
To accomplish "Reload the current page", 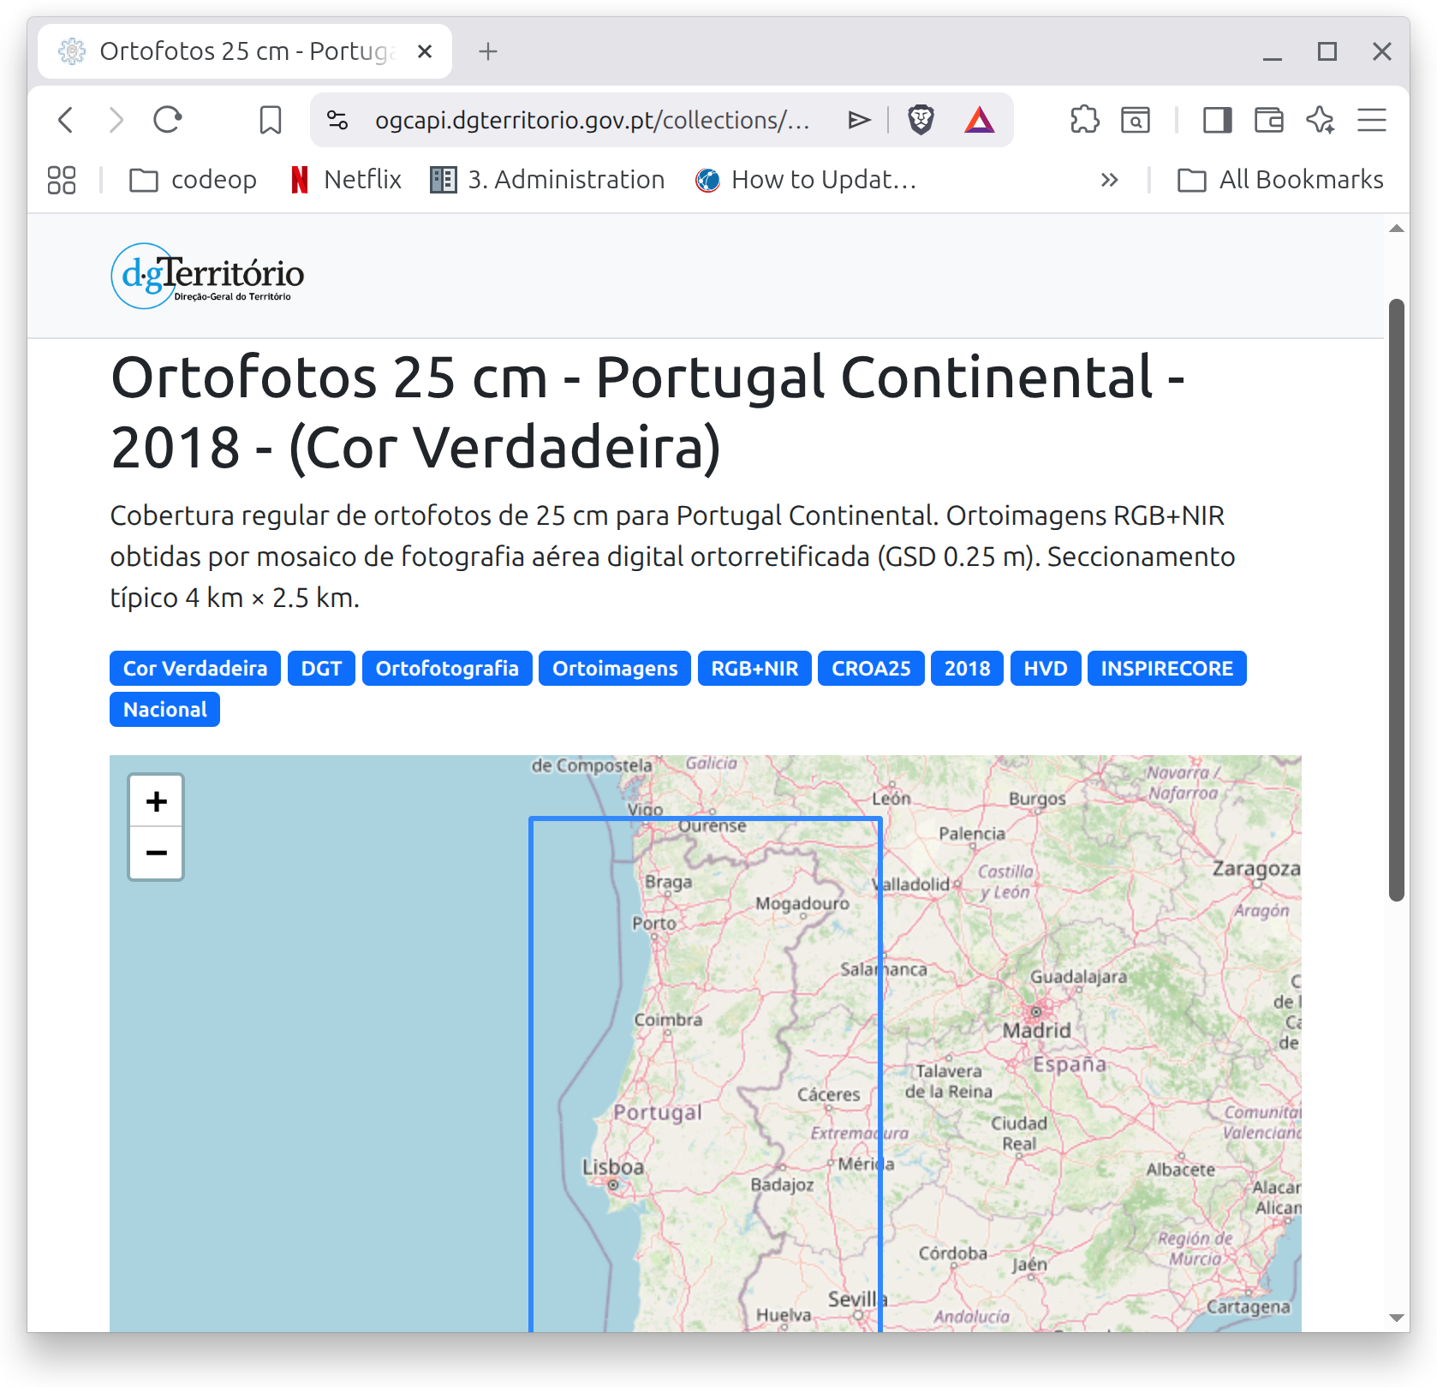I will 168,120.
